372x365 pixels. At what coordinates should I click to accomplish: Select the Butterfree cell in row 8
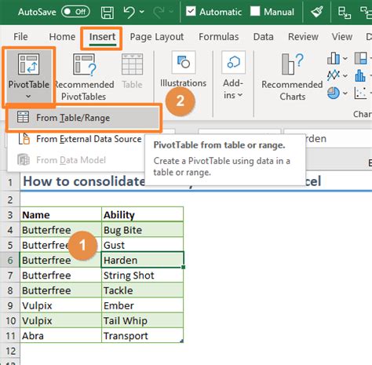[x=60, y=290]
